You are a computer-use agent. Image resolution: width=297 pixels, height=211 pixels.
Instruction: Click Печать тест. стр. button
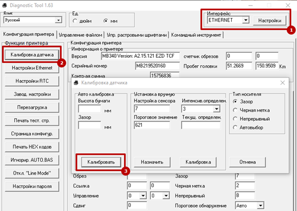[32, 121]
